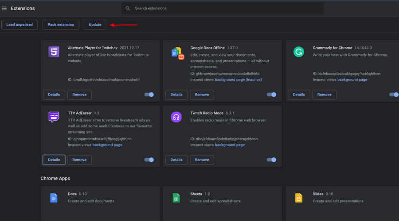Turn off the Google Docs Offline toggle
The image size is (399, 221).
[271, 95]
